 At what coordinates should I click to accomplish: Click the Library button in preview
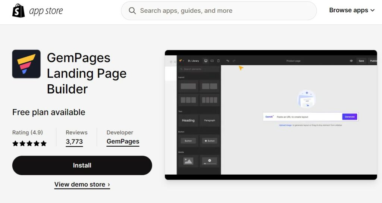194,61
